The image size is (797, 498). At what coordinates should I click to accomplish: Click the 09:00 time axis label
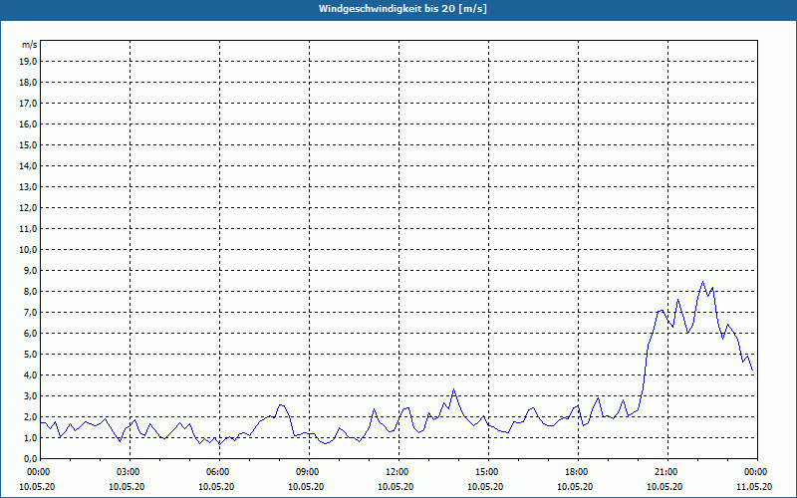coord(309,472)
